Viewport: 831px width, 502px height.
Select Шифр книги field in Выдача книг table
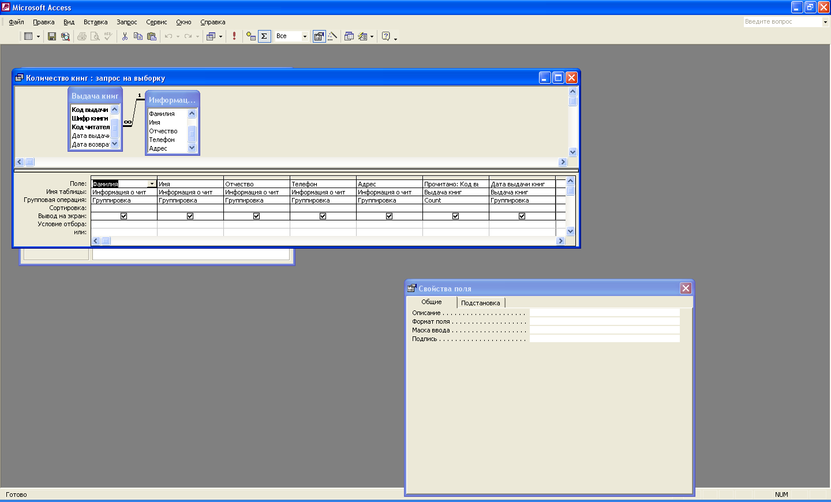point(90,118)
